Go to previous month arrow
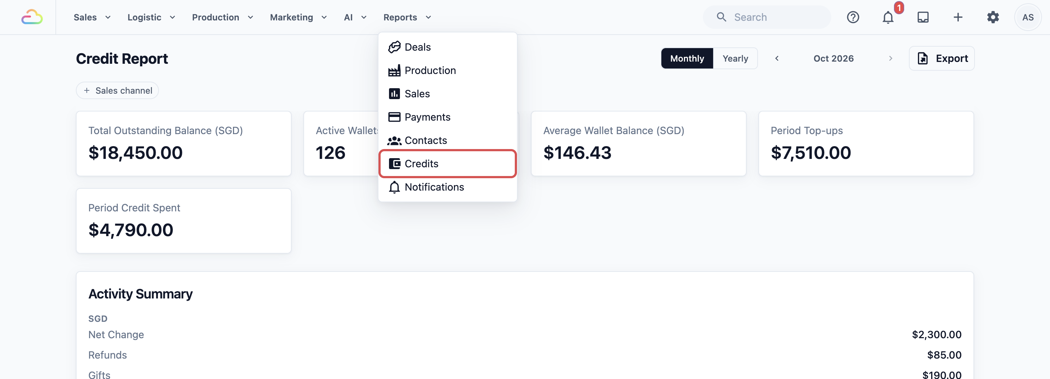Viewport: 1050px width, 379px height. click(x=777, y=58)
